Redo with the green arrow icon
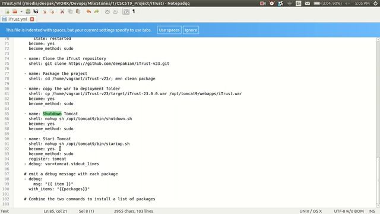Screen dimensions: 380x214 [96, 11]
